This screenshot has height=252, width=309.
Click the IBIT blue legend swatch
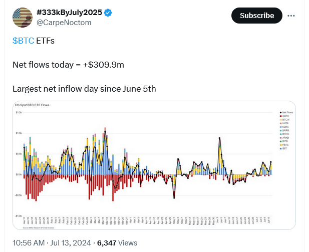pos(280,149)
